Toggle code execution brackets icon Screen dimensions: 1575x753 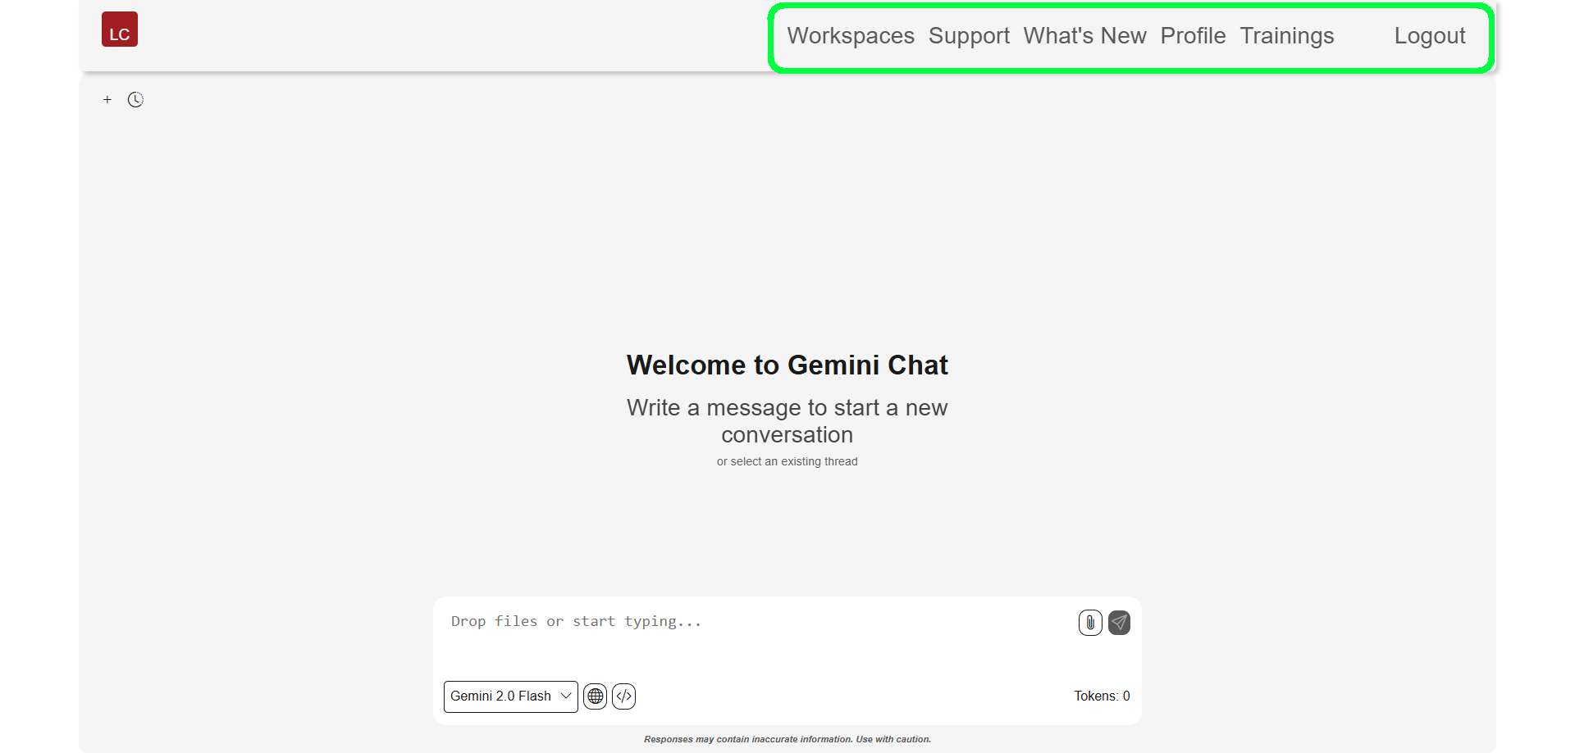[x=624, y=696]
